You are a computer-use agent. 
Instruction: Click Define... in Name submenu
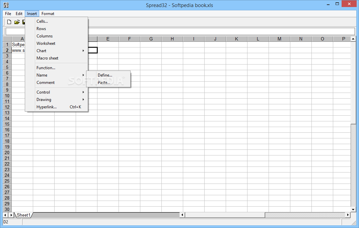point(108,75)
